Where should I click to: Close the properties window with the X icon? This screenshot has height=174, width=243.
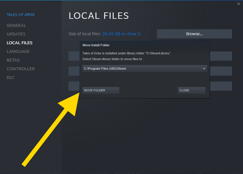coord(238,4)
